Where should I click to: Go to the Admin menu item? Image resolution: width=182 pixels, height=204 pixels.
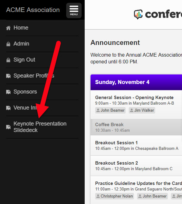coord(42,44)
